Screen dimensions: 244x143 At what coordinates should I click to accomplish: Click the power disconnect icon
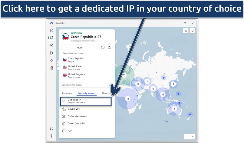click(103, 47)
